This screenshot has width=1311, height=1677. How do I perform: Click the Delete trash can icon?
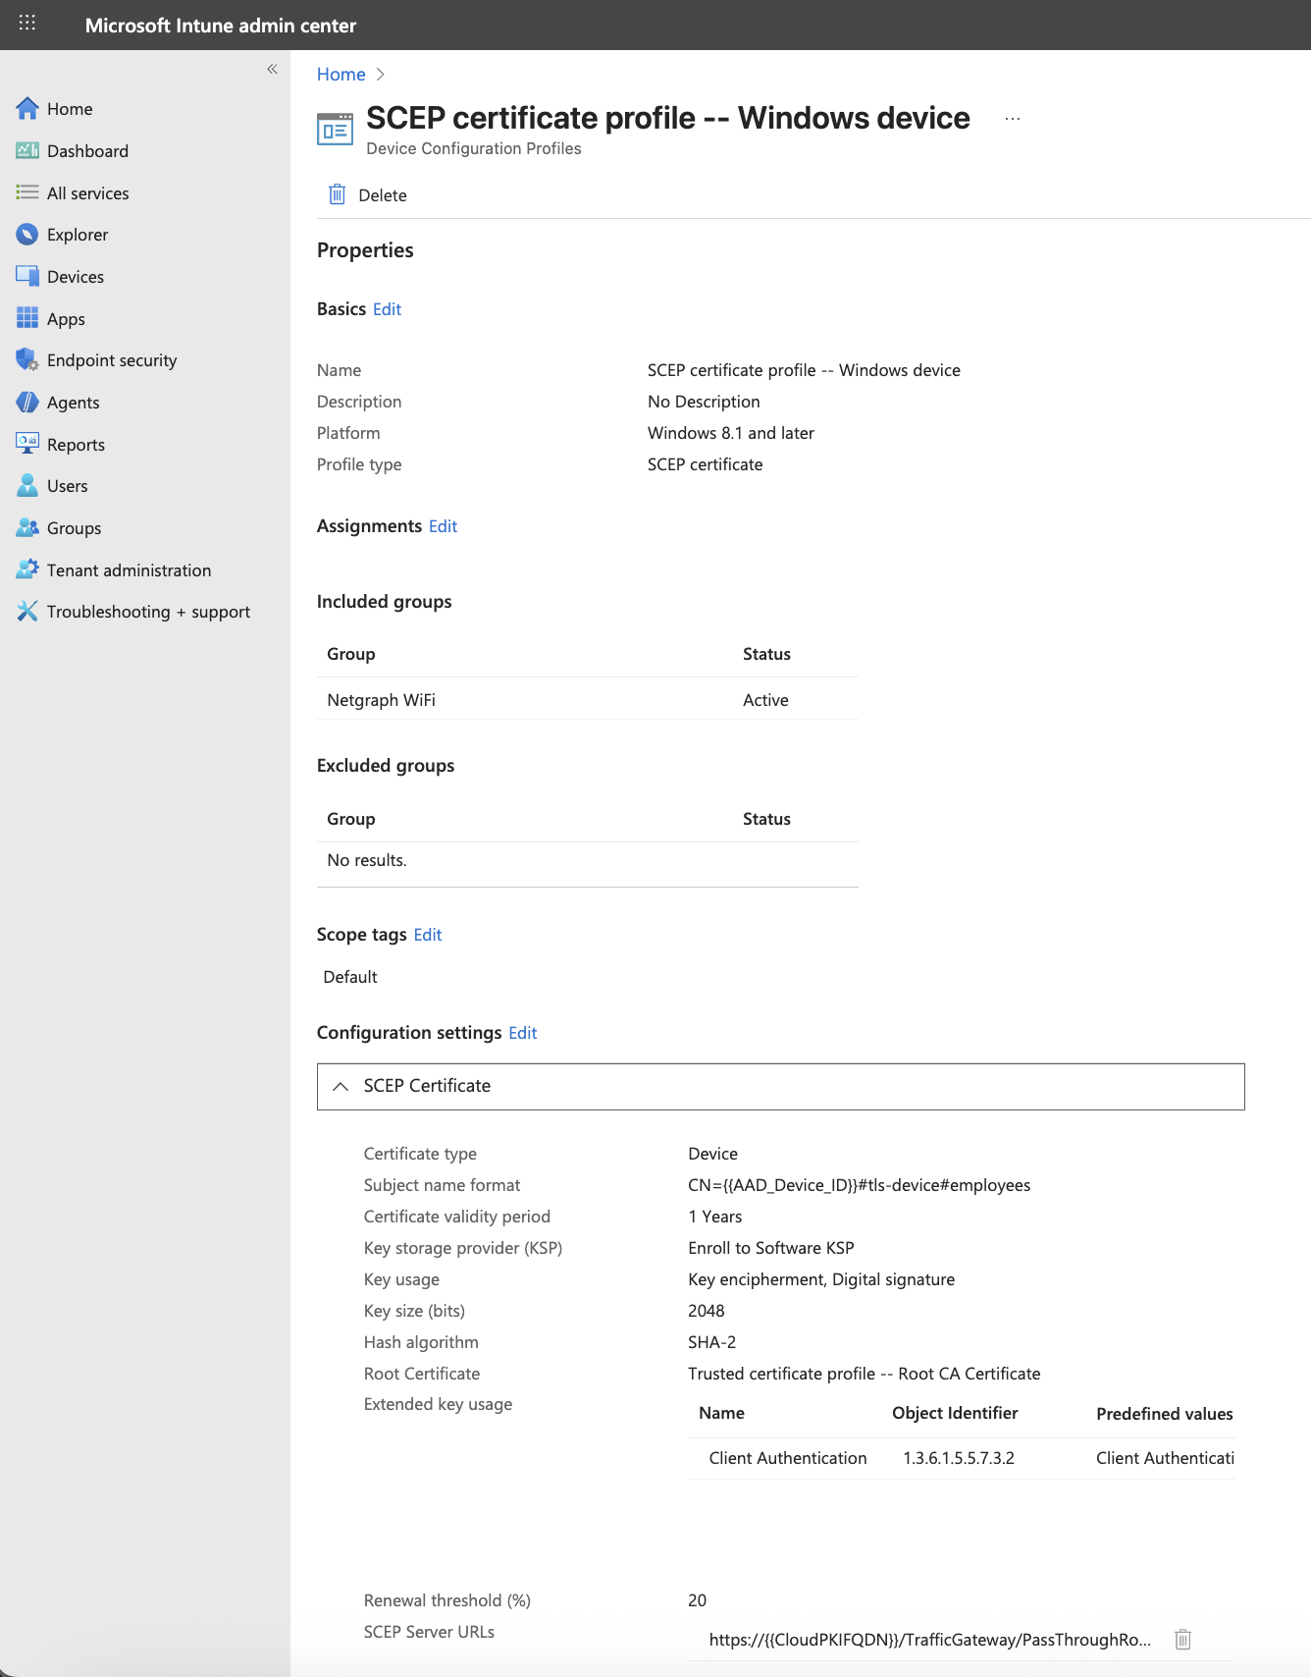[x=337, y=194]
